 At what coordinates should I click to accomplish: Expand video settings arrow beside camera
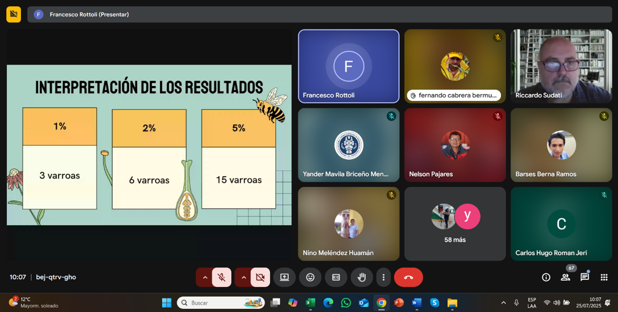(x=244, y=277)
